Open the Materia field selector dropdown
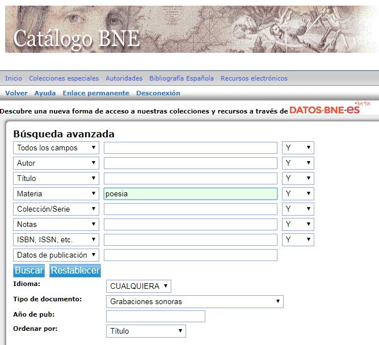379x345 pixels. pyautogui.click(x=56, y=193)
